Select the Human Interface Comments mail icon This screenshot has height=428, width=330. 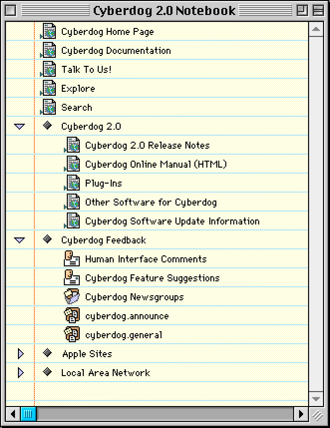(72, 259)
